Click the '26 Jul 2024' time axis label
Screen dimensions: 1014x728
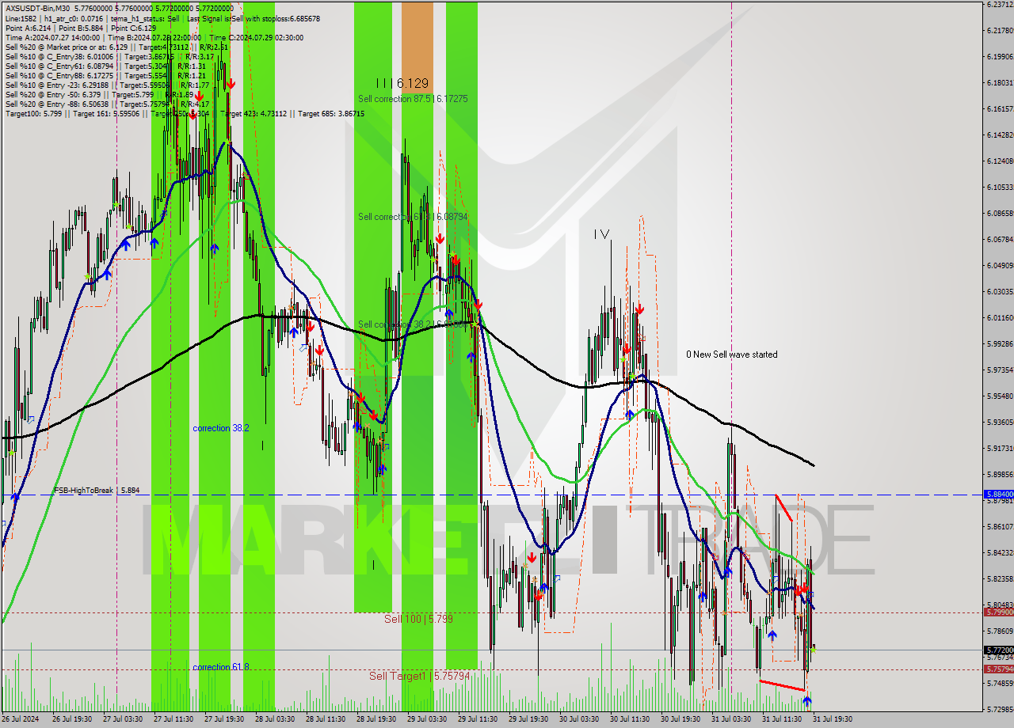pyautogui.click(x=20, y=719)
